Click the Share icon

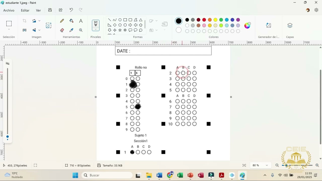coord(61,10)
